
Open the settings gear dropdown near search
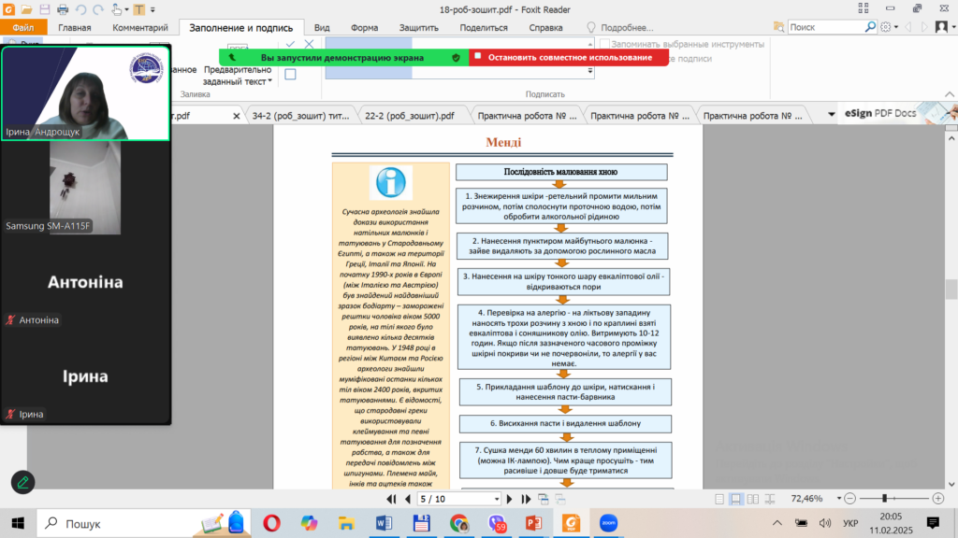(889, 27)
